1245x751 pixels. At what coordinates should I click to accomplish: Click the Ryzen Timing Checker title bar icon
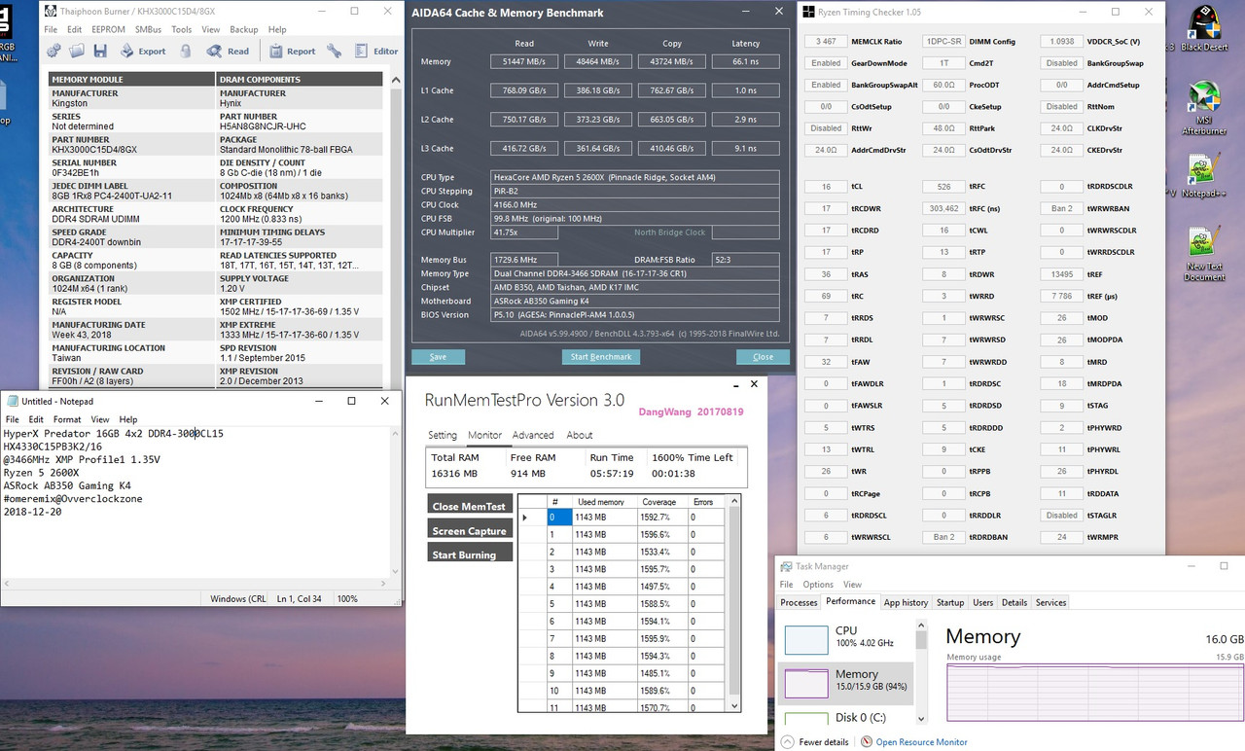807,12
